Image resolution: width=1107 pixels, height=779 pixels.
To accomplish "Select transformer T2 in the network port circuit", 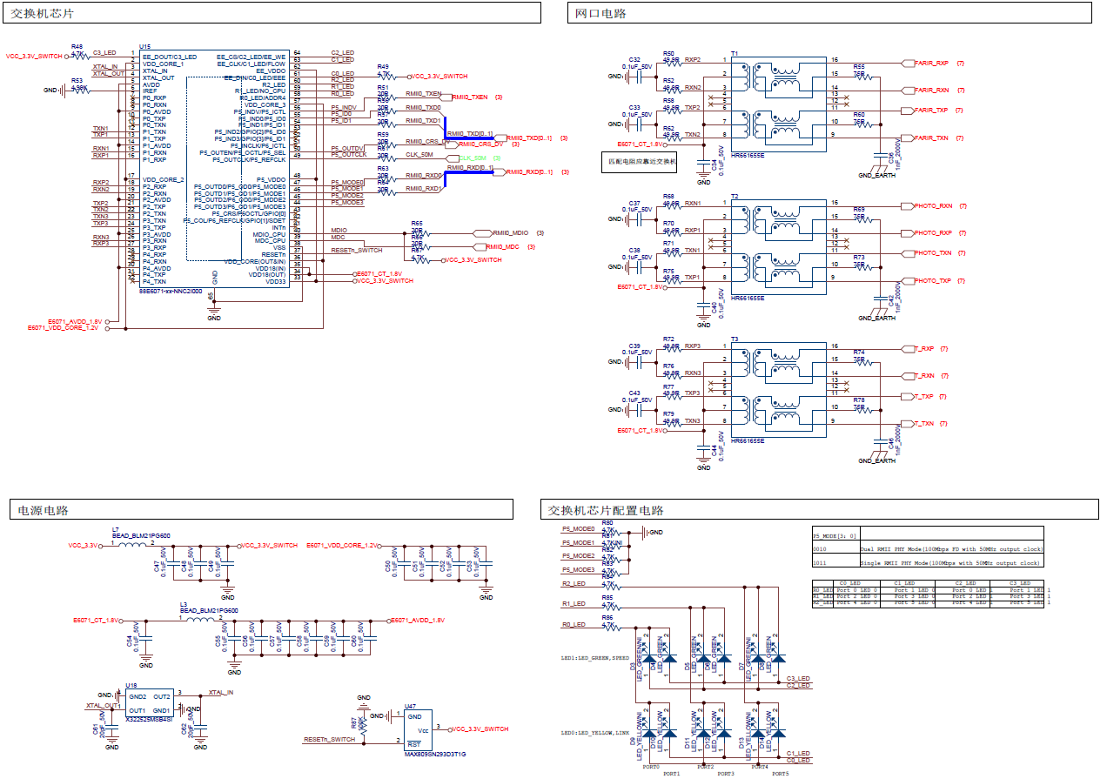I will (779, 247).
